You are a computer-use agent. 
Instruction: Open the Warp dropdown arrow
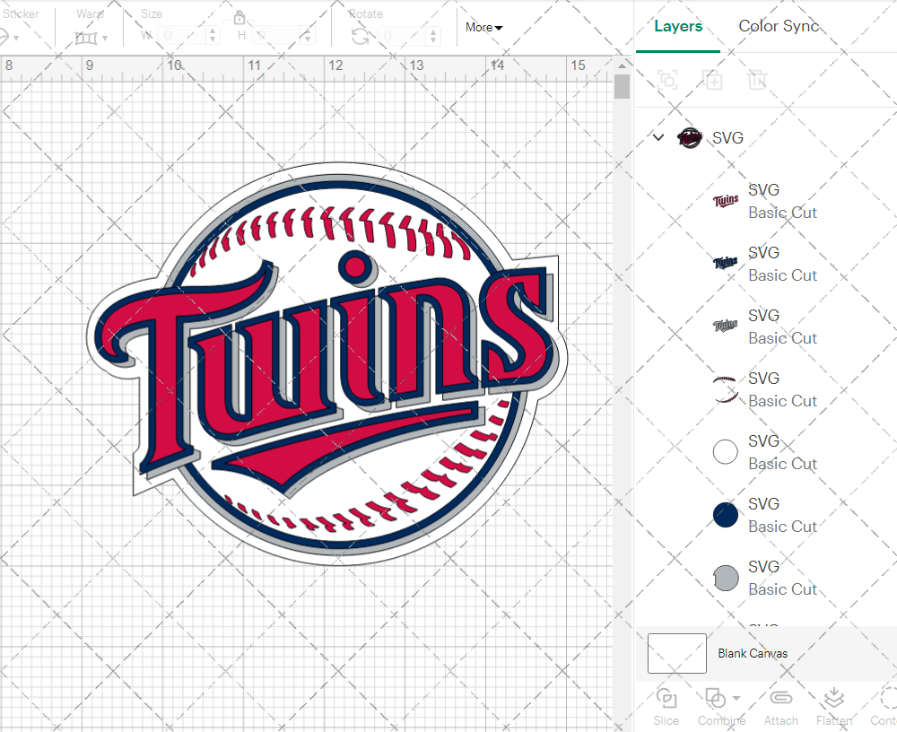[105, 39]
